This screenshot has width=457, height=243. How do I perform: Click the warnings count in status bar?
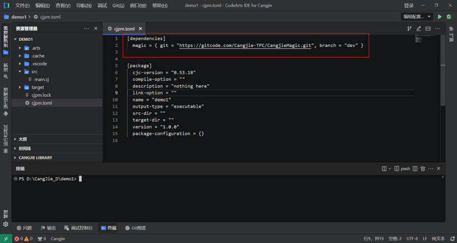[x=28, y=239]
